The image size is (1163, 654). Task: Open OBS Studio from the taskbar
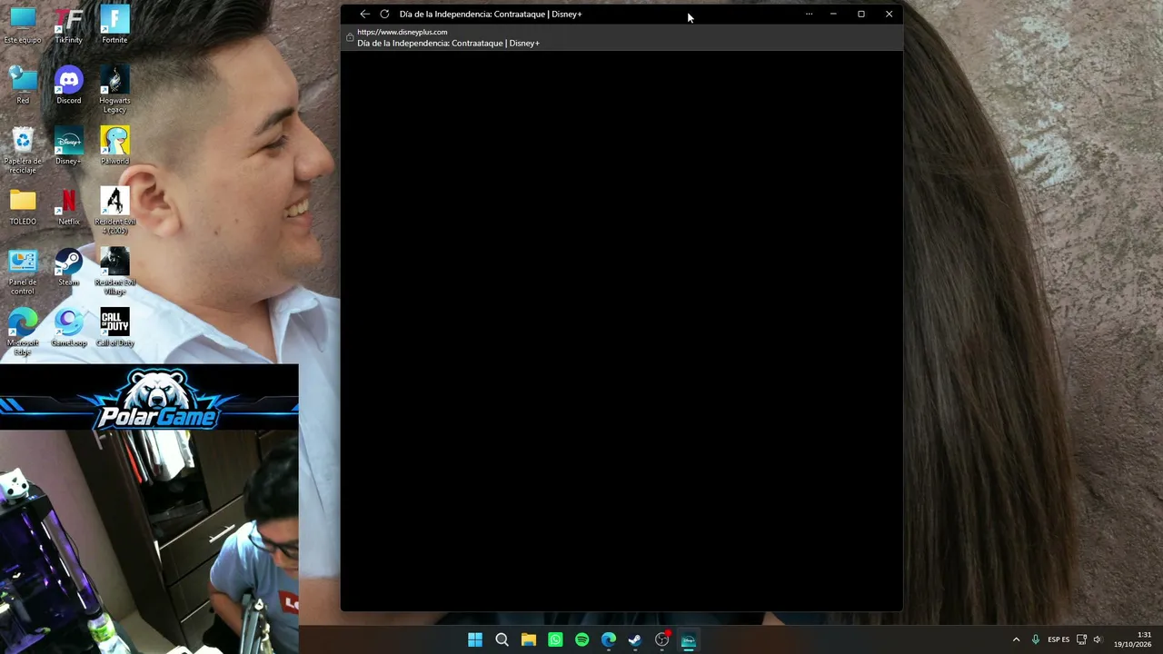pos(662,640)
